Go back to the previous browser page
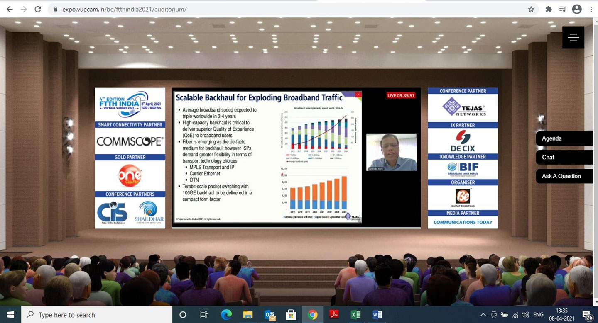The width and height of the screenshot is (598, 323). click(x=10, y=9)
